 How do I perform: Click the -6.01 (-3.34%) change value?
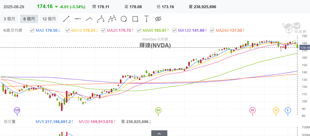pos(72,7)
